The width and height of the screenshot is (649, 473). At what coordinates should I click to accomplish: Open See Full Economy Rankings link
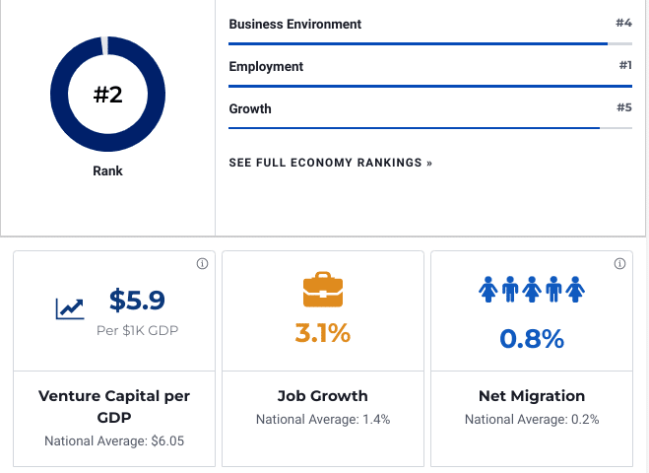pos(330,163)
